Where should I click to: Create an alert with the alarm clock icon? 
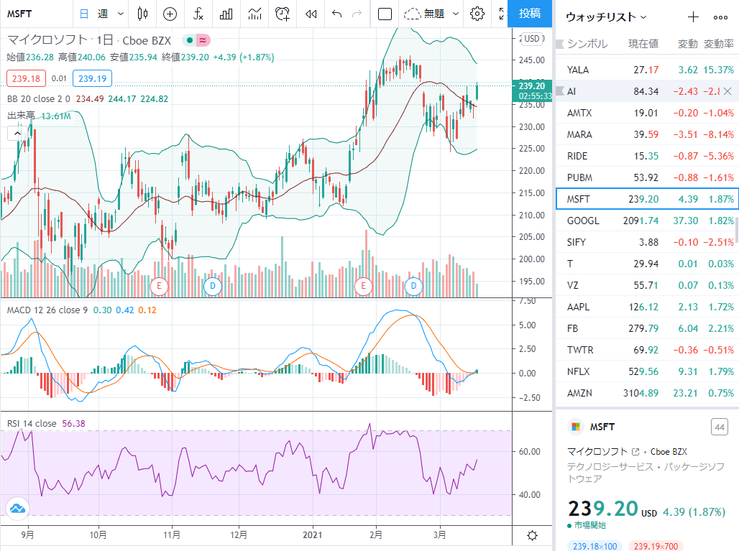pos(283,14)
